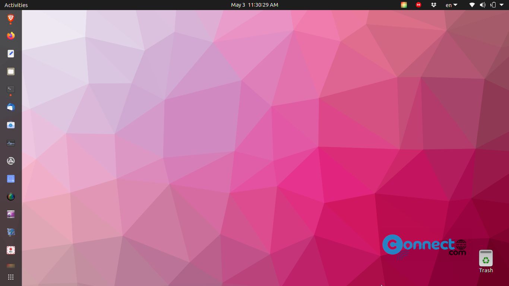Open the Terminal from the dock
Viewport: 509px width, 286px height.
(11, 89)
